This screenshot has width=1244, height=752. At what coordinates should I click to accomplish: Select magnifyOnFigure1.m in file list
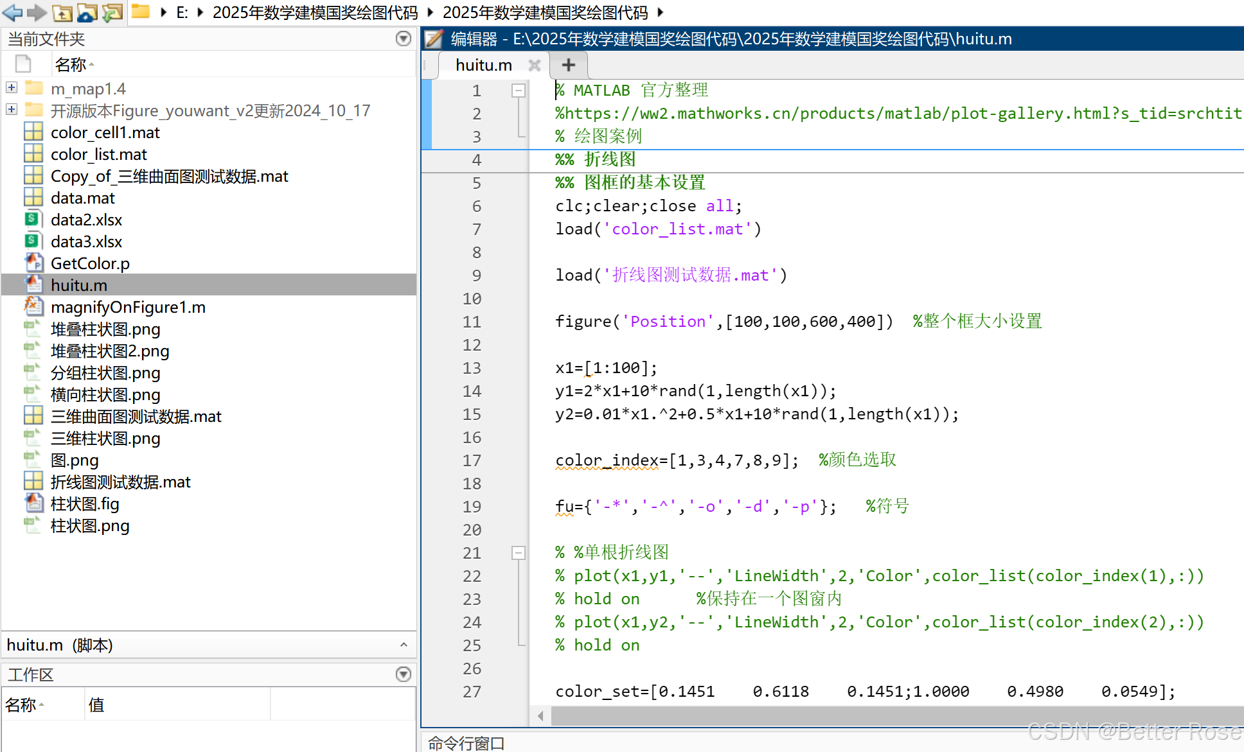pos(128,307)
